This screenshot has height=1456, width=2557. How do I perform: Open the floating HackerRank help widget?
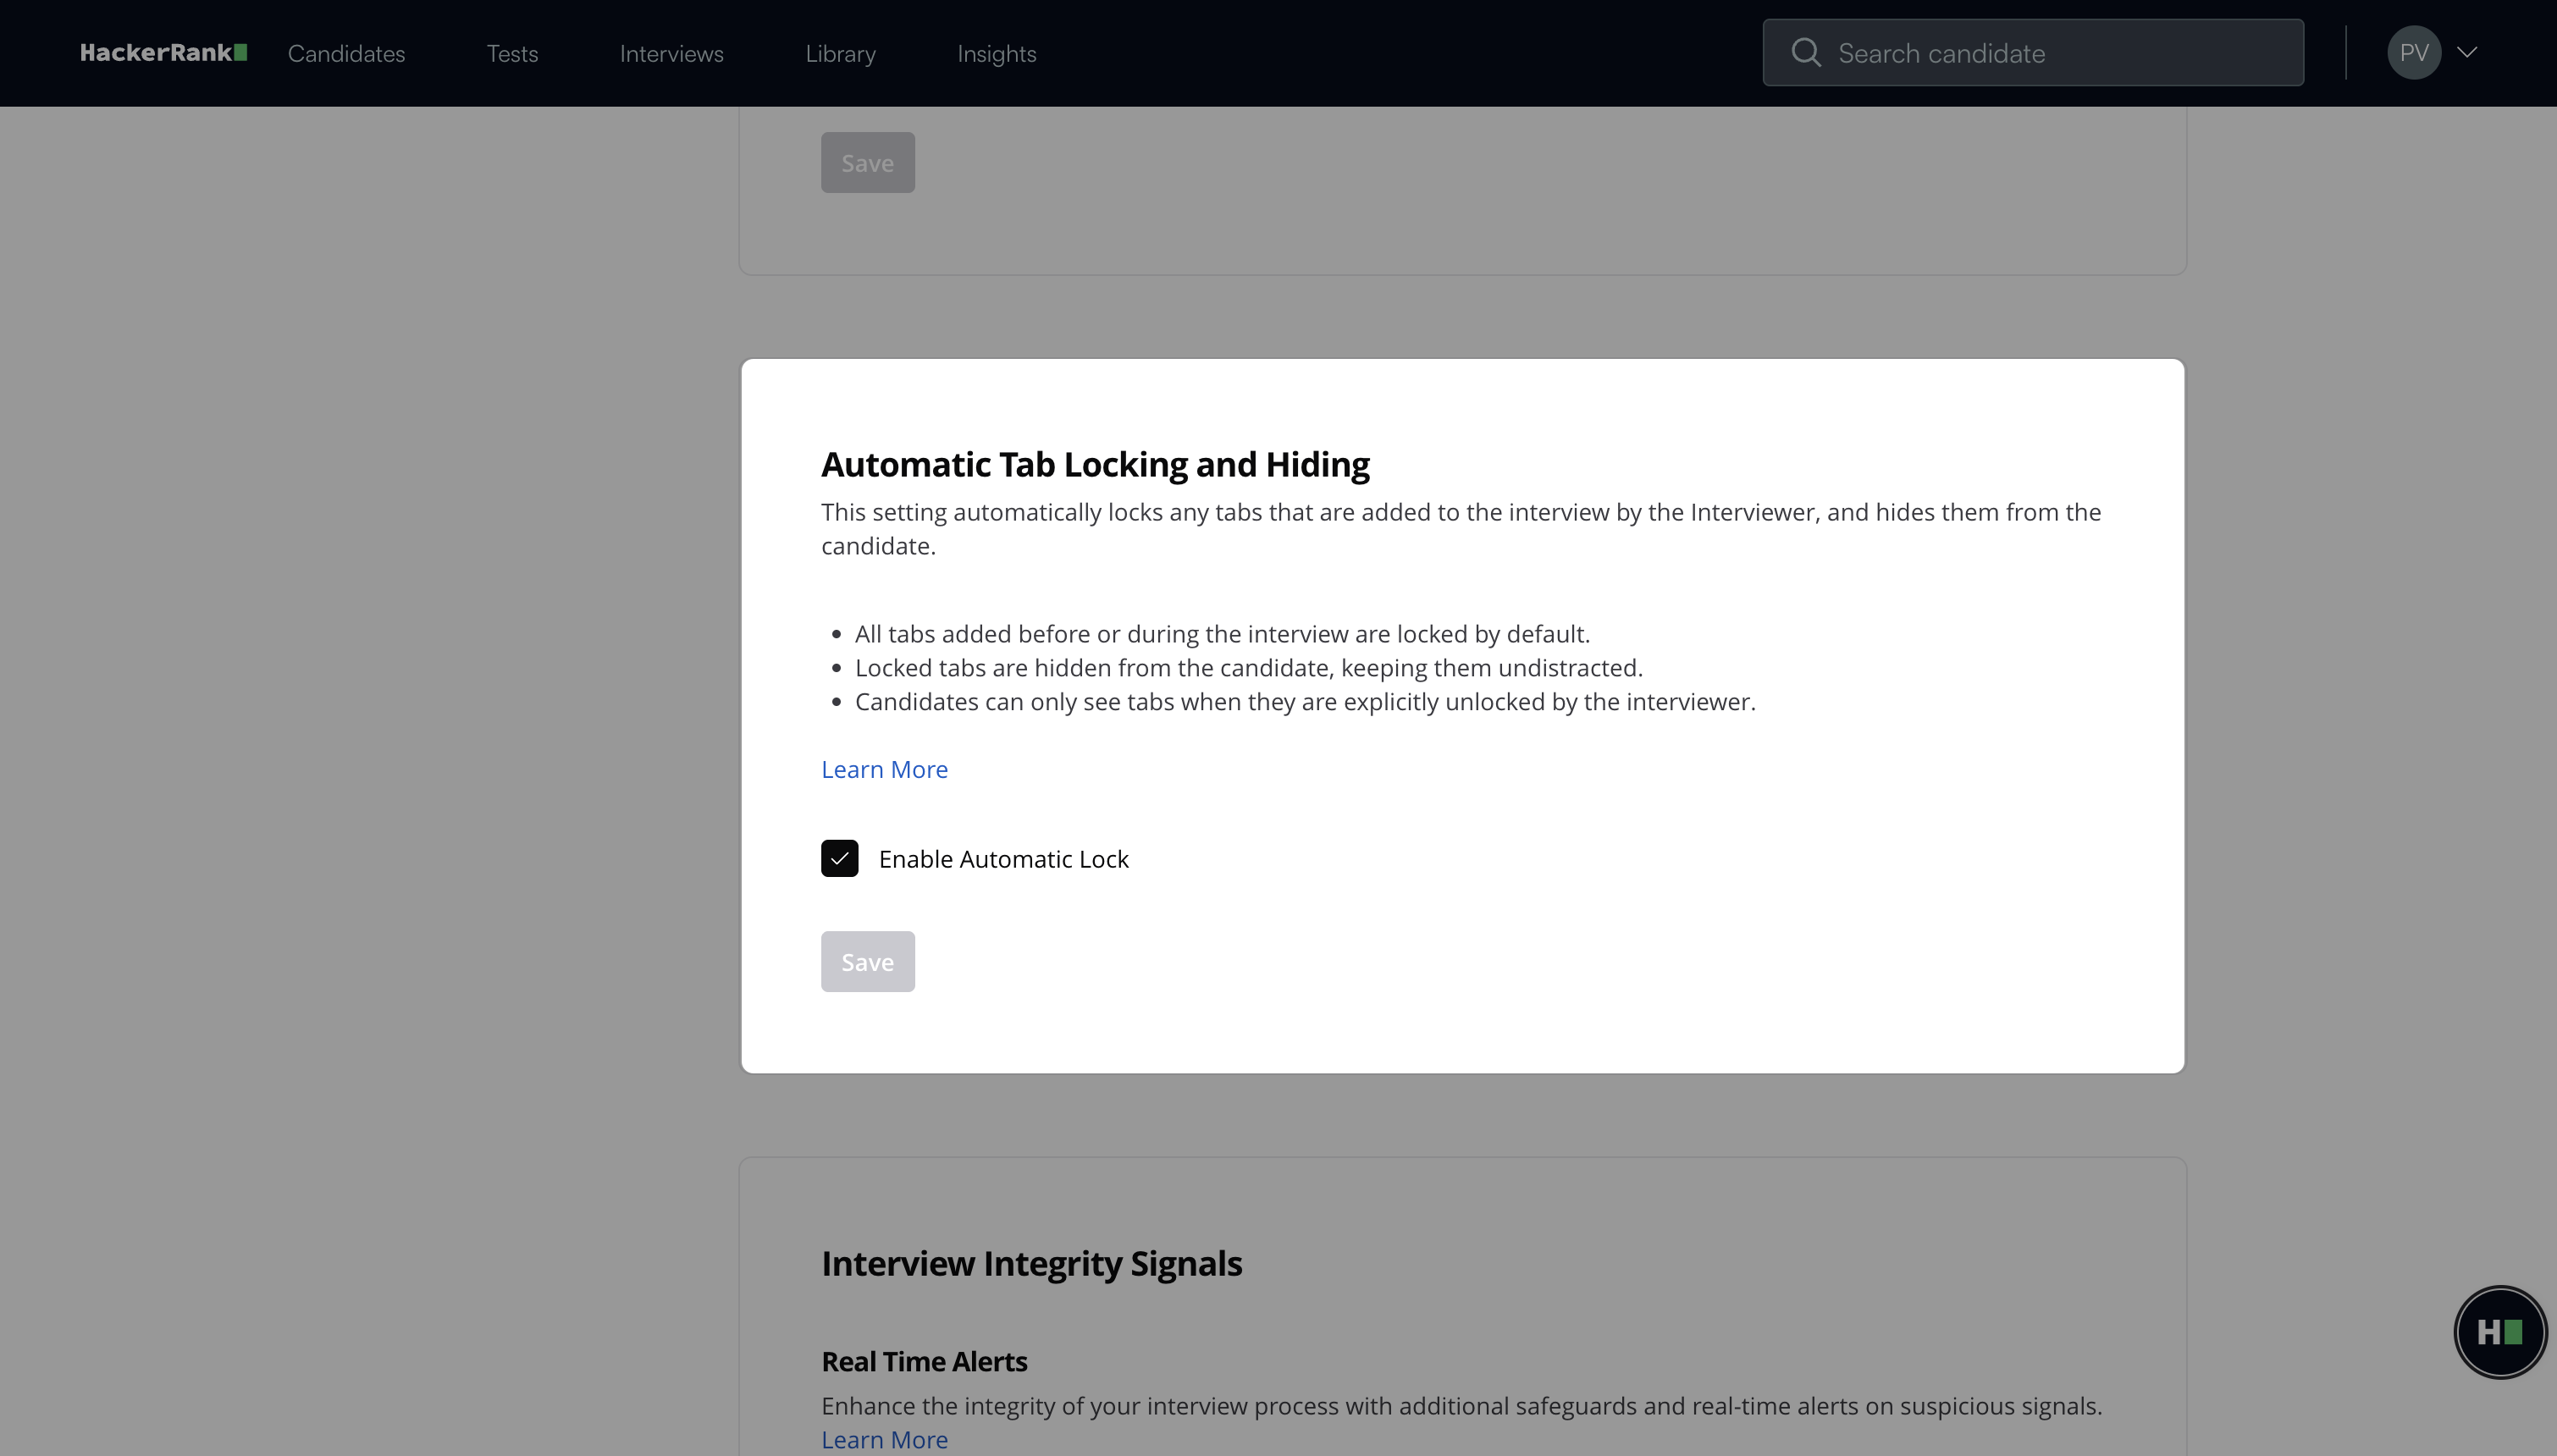pos(2499,1332)
